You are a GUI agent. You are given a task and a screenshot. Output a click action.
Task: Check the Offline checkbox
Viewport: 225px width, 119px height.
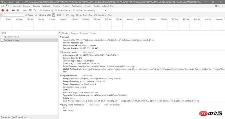[x=74, y=10]
